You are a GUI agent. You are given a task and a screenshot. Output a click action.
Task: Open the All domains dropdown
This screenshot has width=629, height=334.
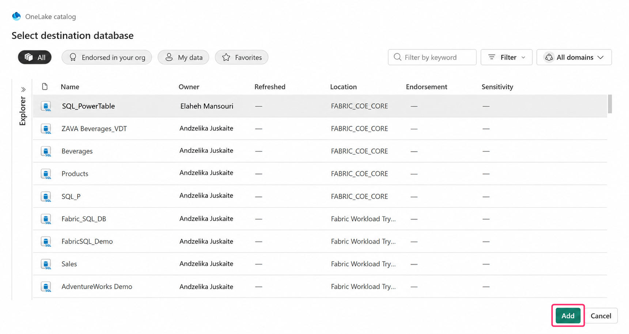coord(574,57)
